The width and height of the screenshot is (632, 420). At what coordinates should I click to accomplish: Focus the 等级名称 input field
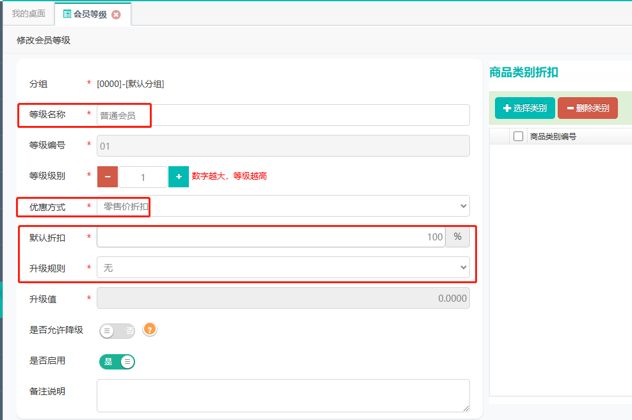[x=283, y=115]
